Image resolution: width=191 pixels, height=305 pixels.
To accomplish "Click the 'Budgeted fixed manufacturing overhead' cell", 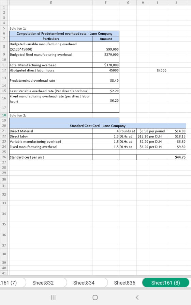I will tap(51, 54).
